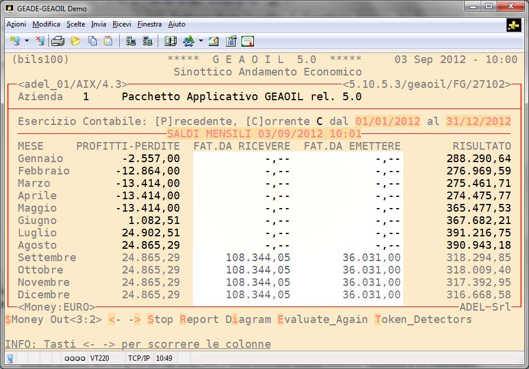Open the Finestra menu
The image size is (529, 369).
(149, 24)
